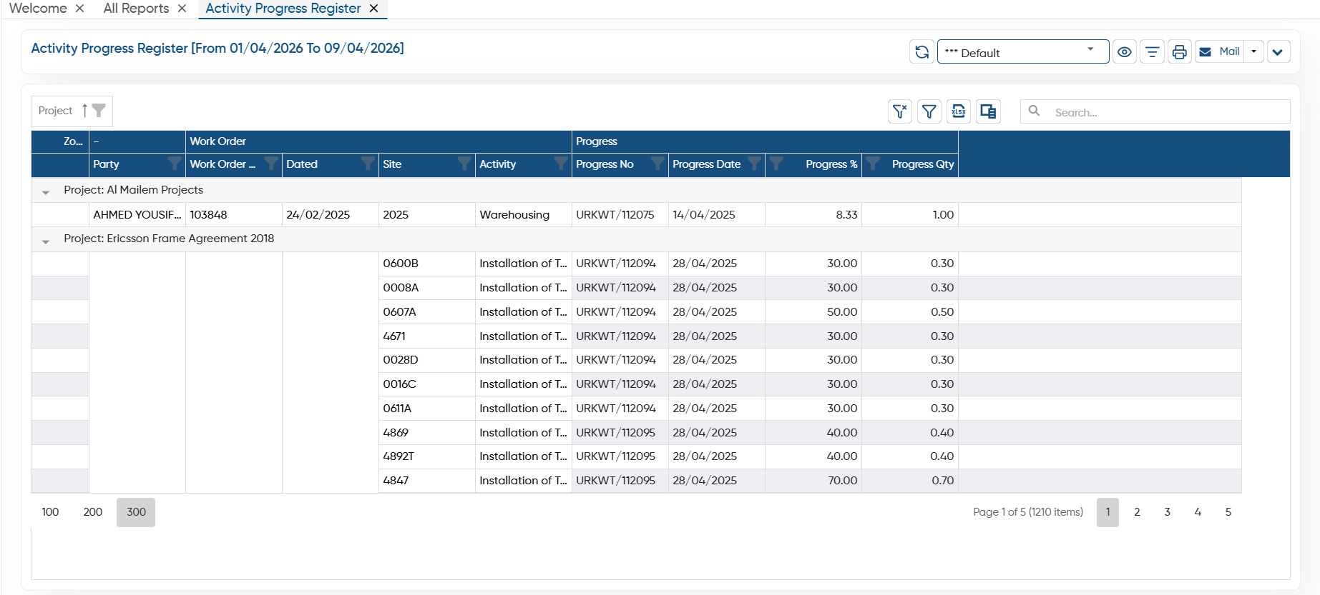
Task: Set page size to 200
Action: point(93,512)
